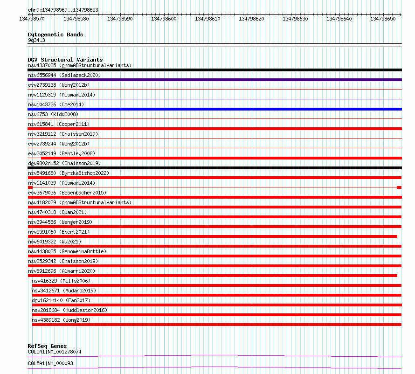Click ruler position 134798620
This screenshot has height=374, width=415.
(x=251, y=19)
